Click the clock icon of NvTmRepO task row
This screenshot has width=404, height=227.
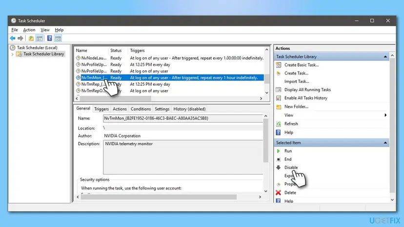pos(78,91)
